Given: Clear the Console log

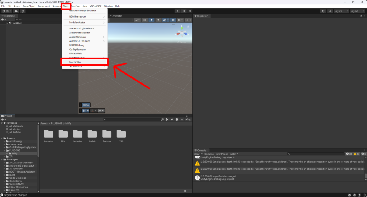Looking at the screenshot, I should [x=196, y=154].
